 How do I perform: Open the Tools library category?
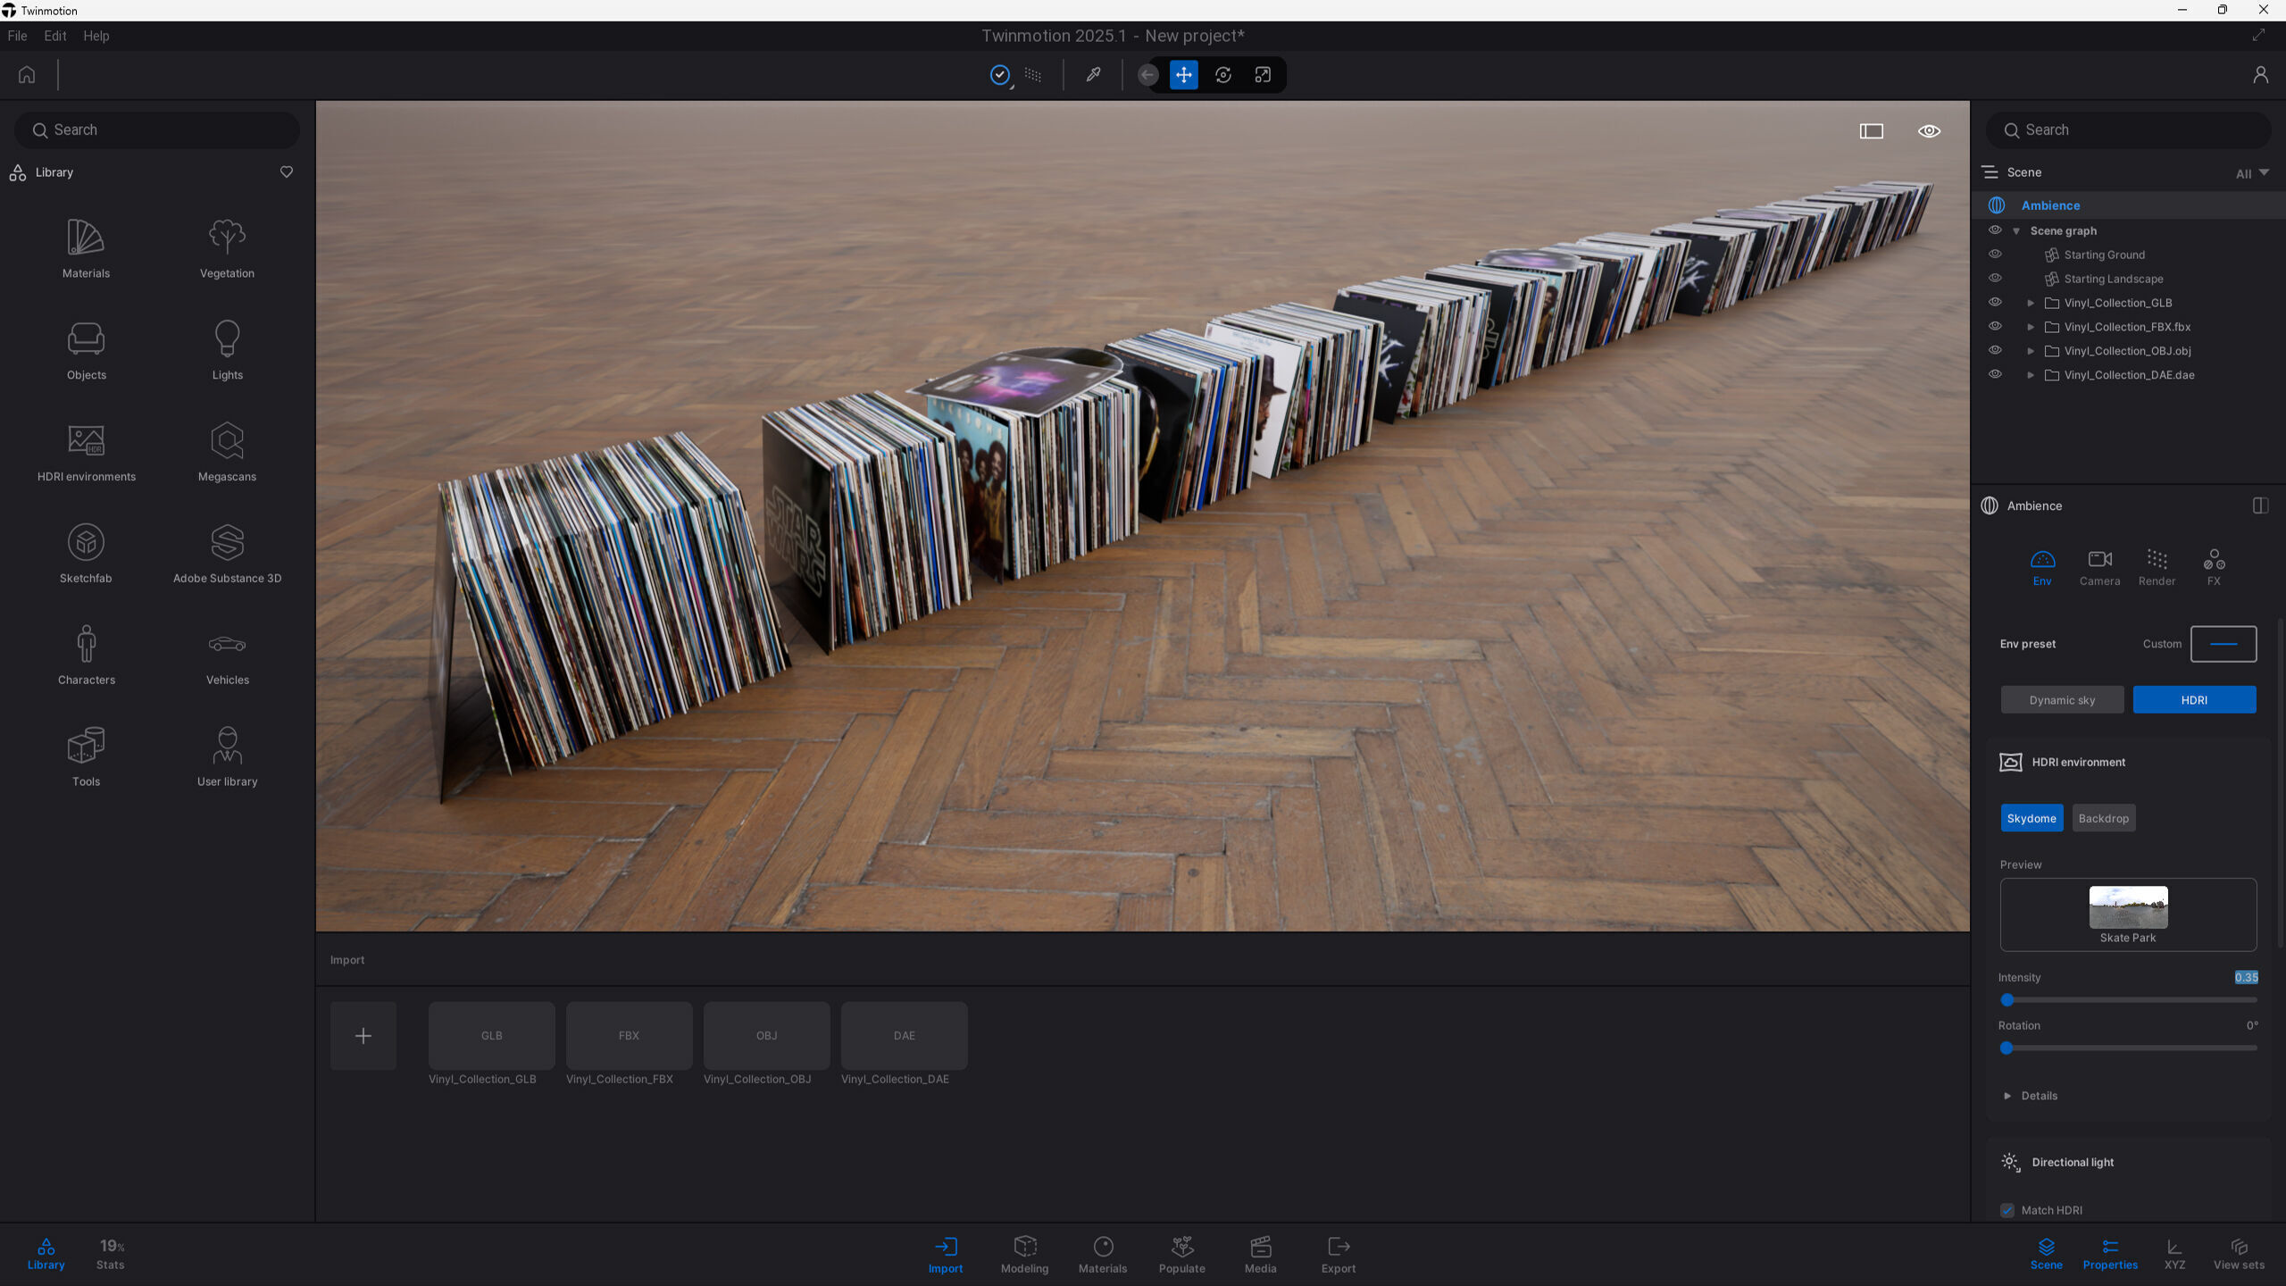pos(86,757)
